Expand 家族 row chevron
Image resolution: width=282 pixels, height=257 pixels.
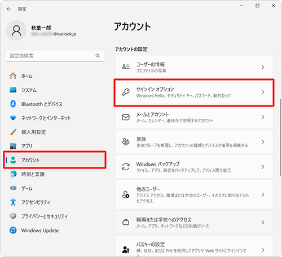pos(263,142)
